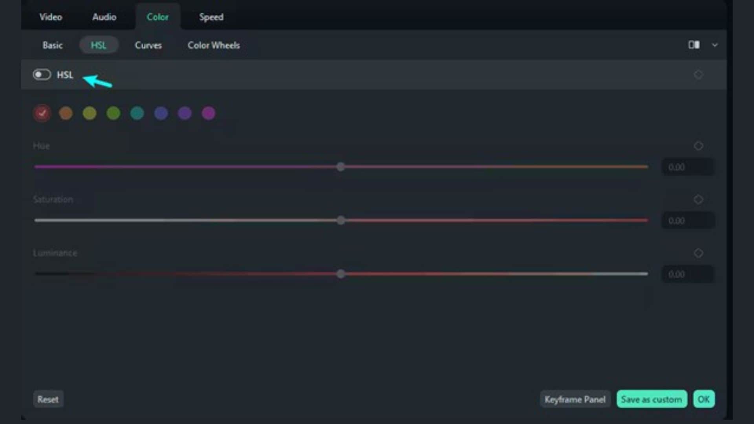Click Save as custom button

coord(652,399)
